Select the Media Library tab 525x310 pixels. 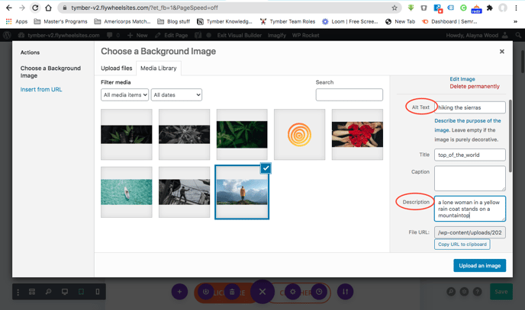click(158, 69)
